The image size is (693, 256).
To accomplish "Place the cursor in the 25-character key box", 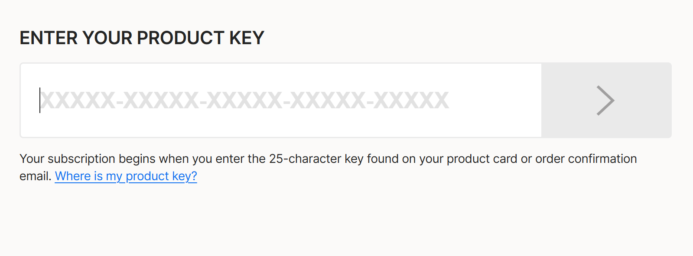I will 281,100.
